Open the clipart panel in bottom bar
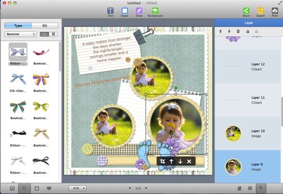 point(24,188)
